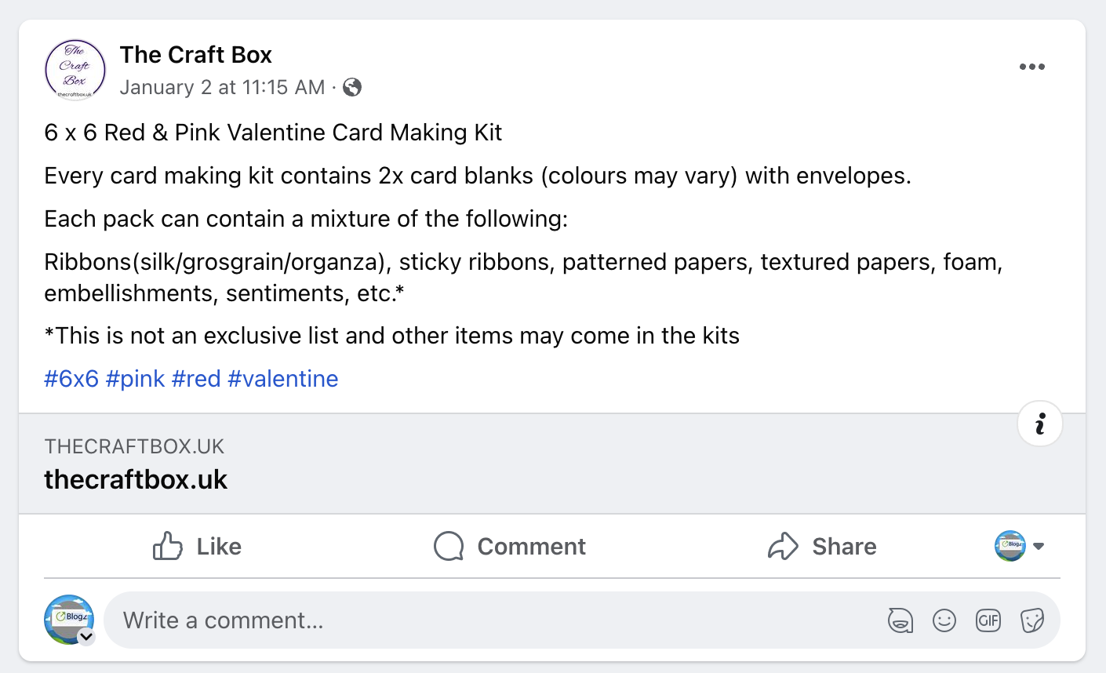This screenshot has height=673, width=1106.
Task: Open the emoji picker in comment box
Action: (x=944, y=620)
